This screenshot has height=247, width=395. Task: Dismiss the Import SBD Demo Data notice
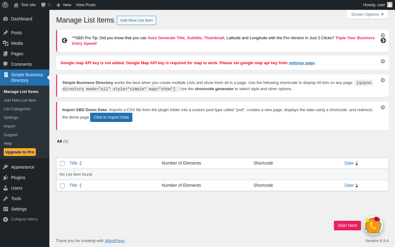[x=383, y=107]
